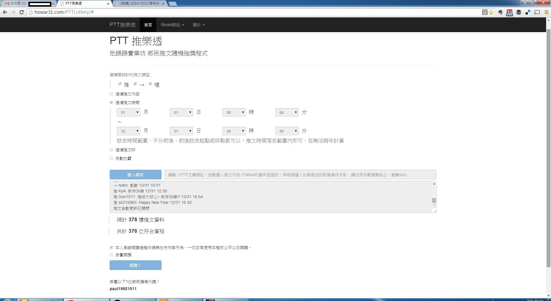Open the Evernote elephant extension
Screen dimensions: 551x301
coord(500,12)
